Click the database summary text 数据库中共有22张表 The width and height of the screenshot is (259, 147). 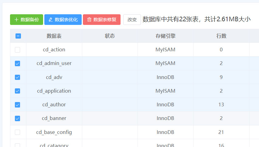point(170,19)
